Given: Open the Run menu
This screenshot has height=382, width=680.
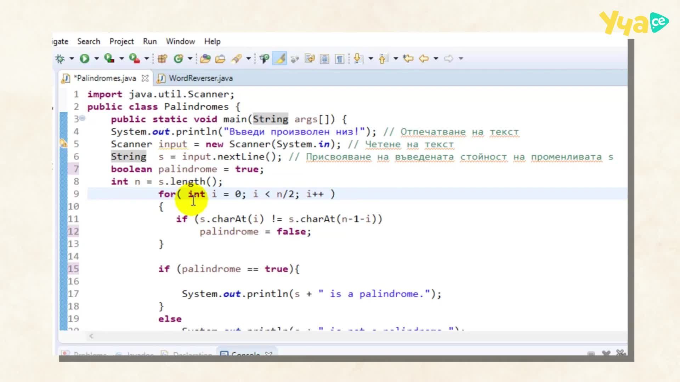Looking at the screenshot, I should [x=150, y=41].
